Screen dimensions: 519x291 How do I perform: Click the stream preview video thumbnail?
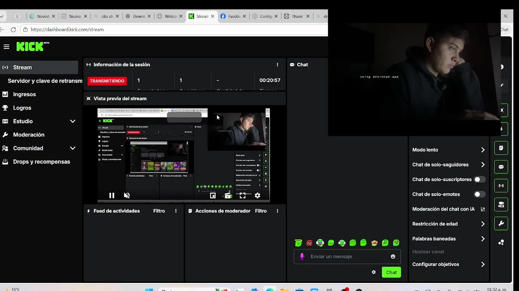coord(184,155)
